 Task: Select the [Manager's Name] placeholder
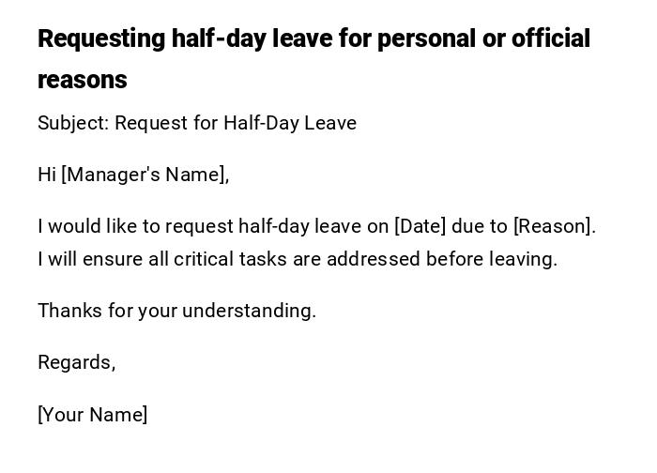(144, 175)
